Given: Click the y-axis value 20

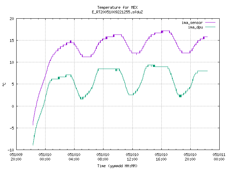Looking at the screenshot, I should coord(12,19).
